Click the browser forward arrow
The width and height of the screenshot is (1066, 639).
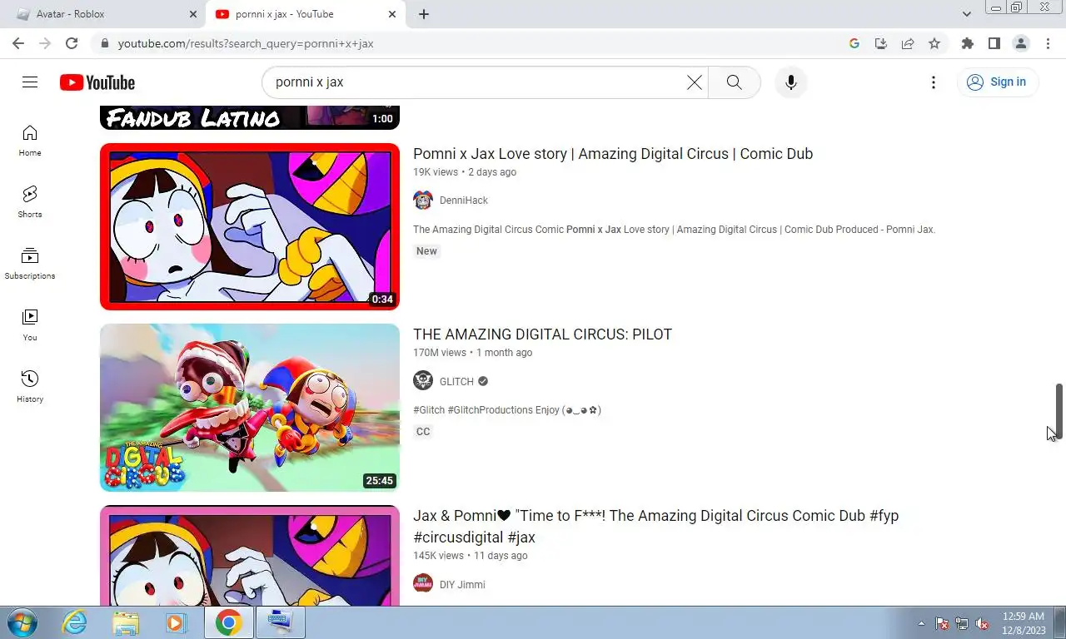tap(45, 43)
